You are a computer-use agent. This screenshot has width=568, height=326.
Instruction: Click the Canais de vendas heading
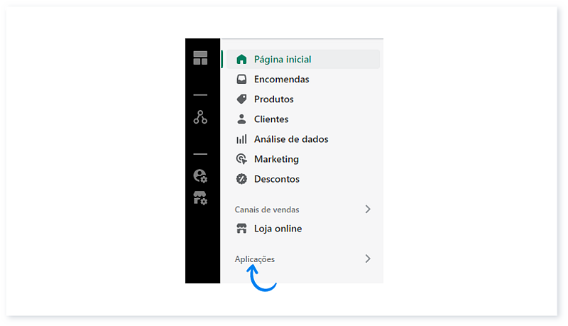tap(267, 210)
